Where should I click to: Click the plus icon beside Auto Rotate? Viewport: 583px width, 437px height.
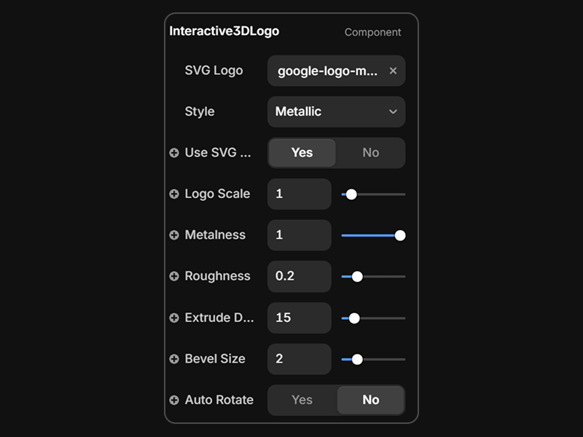[174, 401]
